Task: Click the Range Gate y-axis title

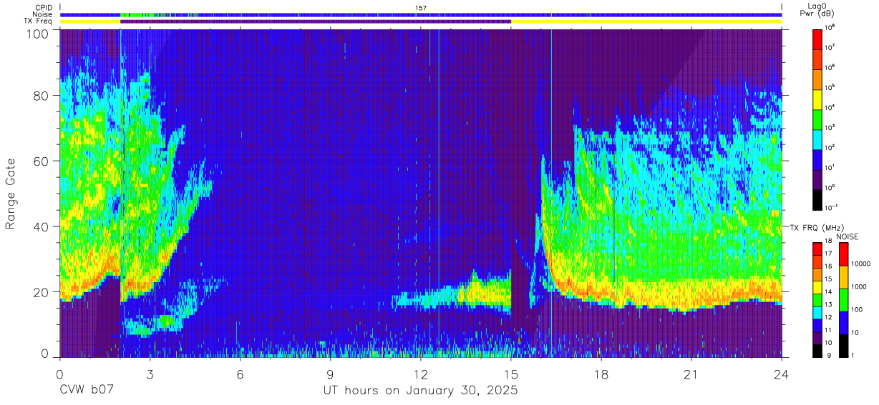Action: click(11, 194)
